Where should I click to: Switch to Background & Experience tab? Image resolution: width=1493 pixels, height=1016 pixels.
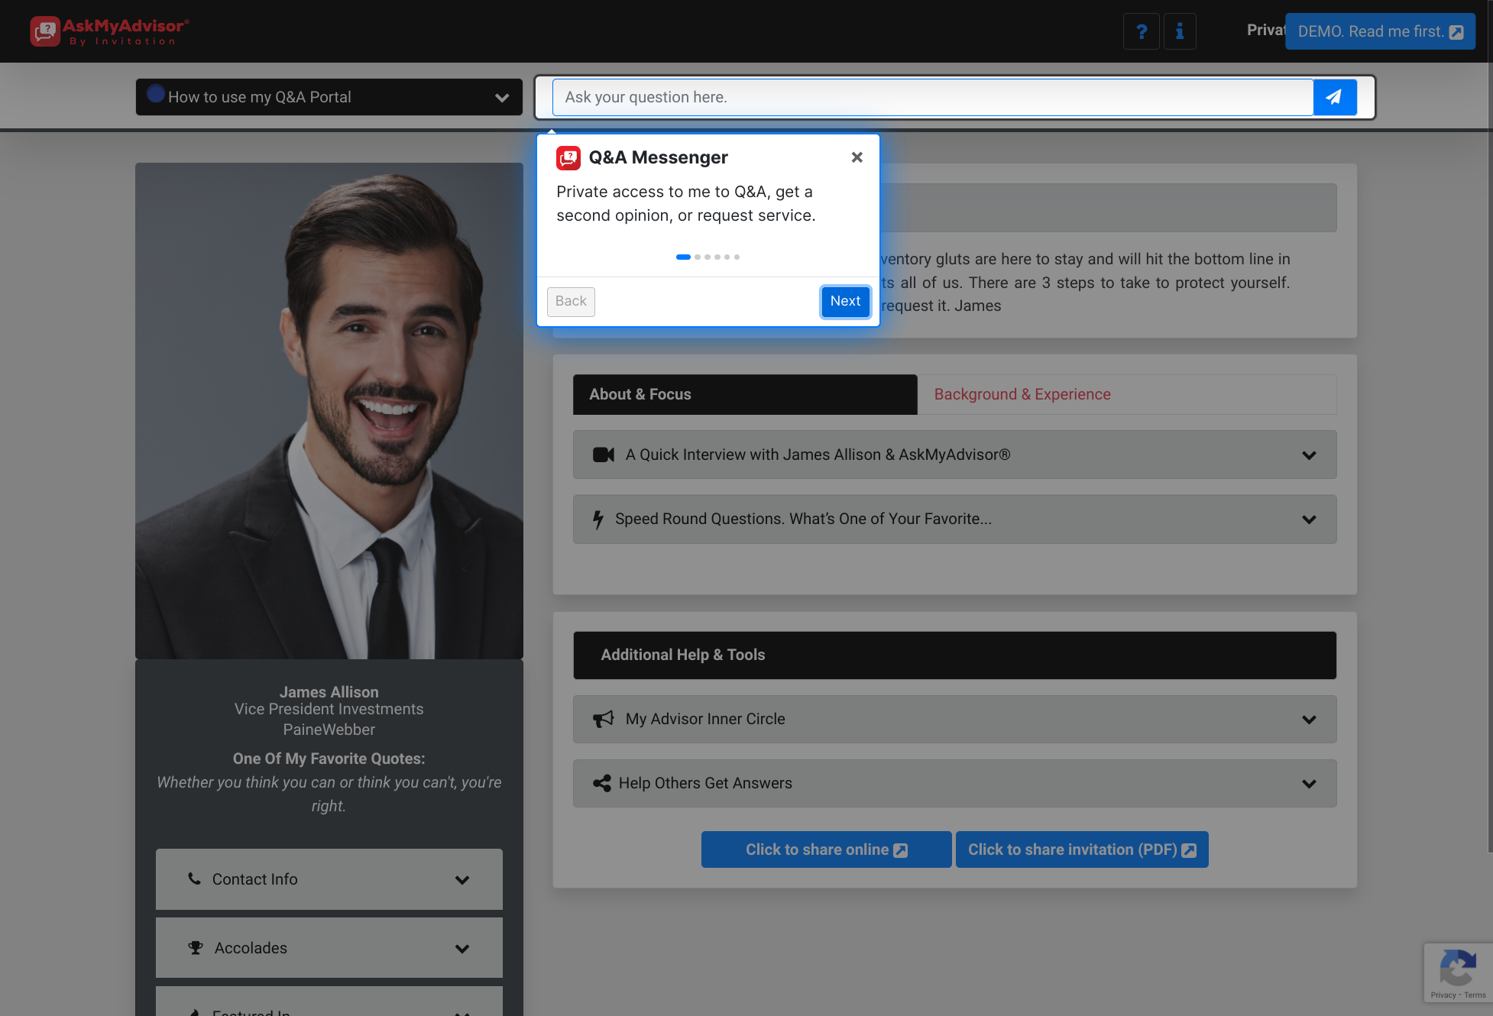click(x=1127, y=394)
